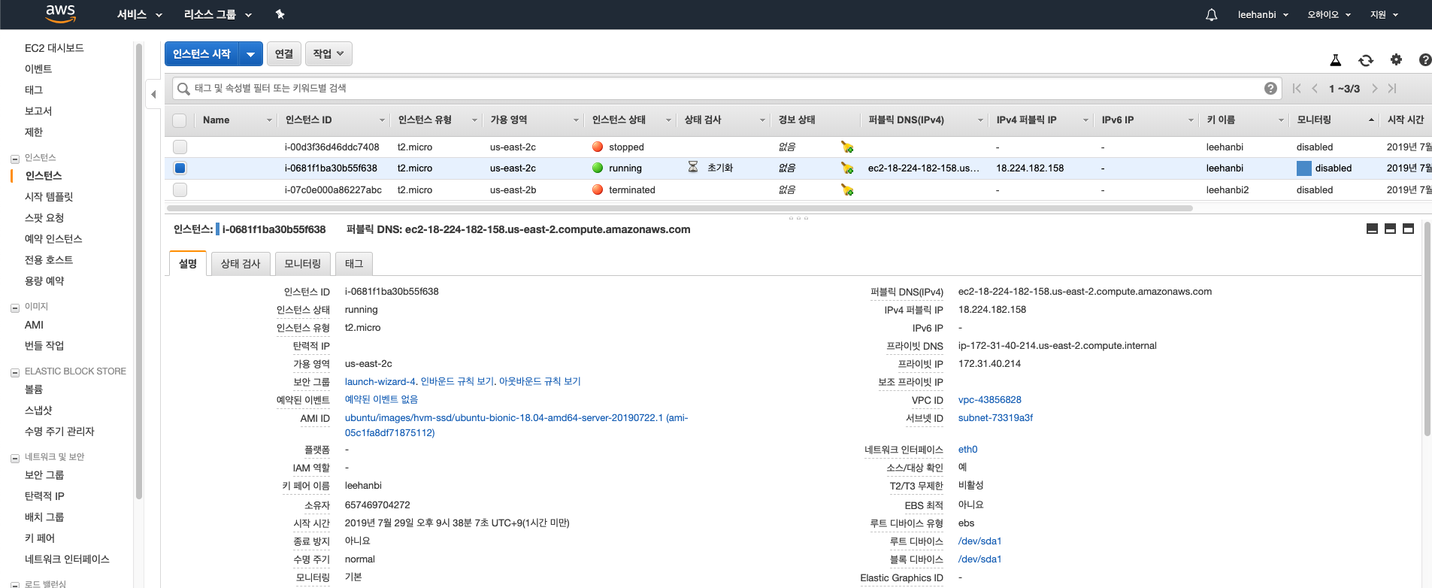1432x588 pixels.
Task: Select instance i-00d3f36d46ddc7408 checkbox
Action: tap(180, 147)
